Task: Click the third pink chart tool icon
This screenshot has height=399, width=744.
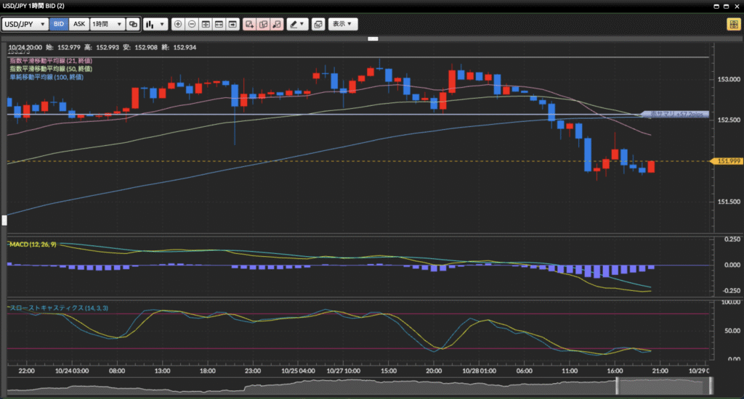Action: click(275, 24)
